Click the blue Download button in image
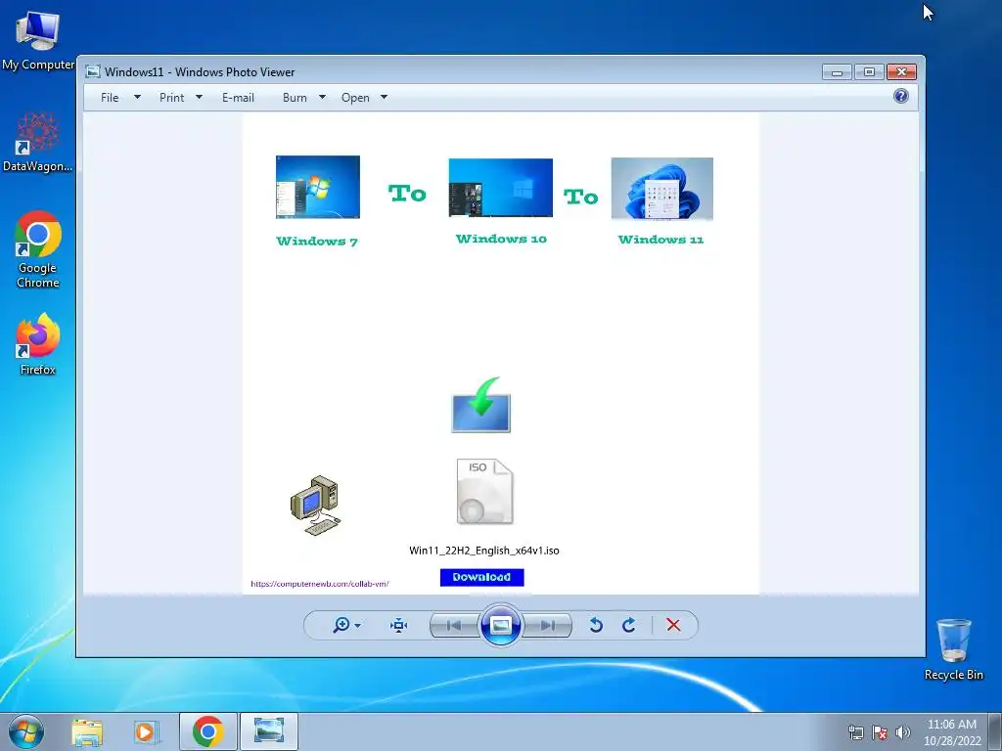The width and height of the screenshot is (1002, 751). tap(481, 577)
